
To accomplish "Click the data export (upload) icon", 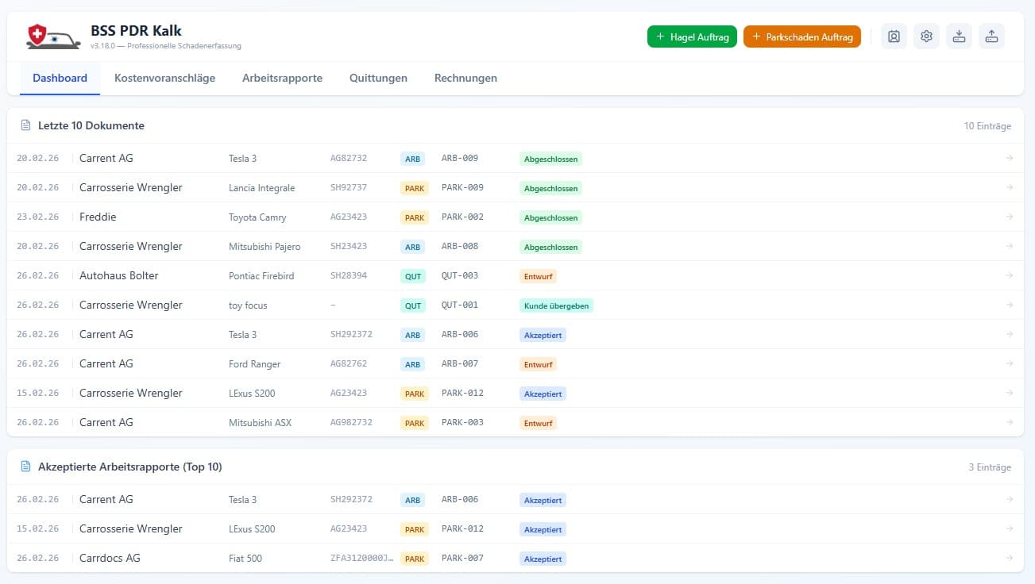I will [991, 36].
